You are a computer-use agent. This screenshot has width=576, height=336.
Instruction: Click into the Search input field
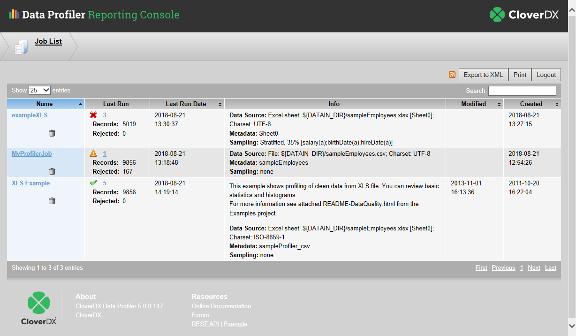522,91
